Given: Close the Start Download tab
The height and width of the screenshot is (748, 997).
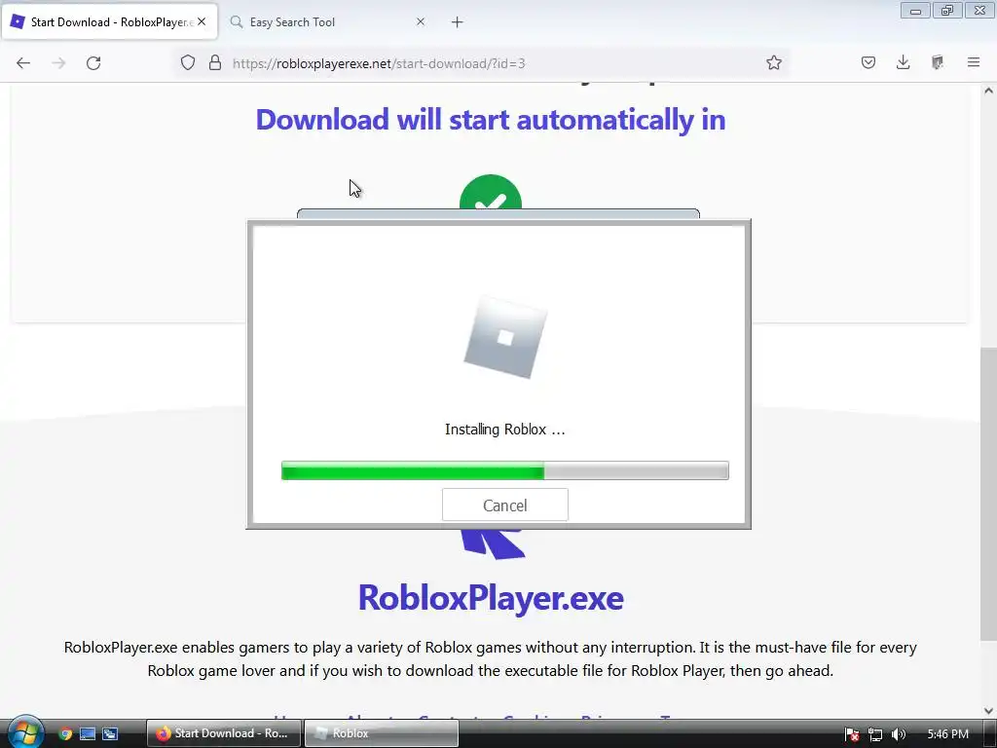Looking at the screenshot, I should click(202, 21).
